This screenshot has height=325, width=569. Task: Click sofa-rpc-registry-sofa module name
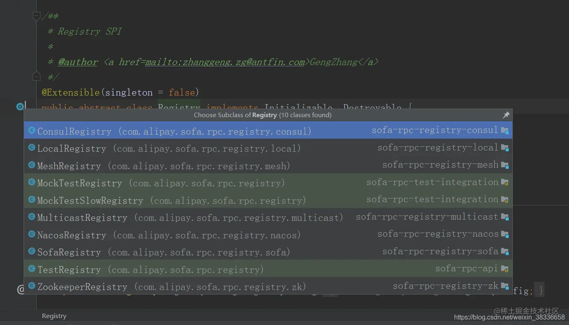pos(440,251)
